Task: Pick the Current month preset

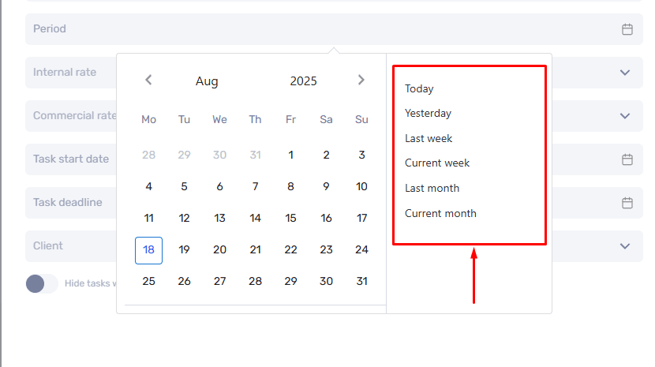Action: point(440,213)
